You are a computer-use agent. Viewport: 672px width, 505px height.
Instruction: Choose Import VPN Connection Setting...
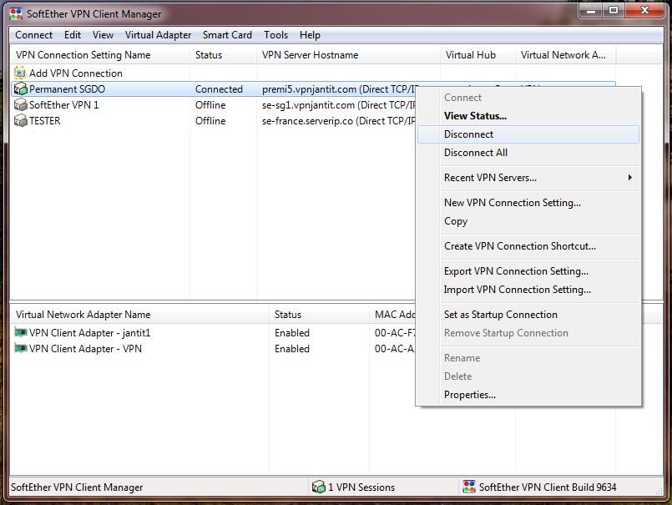click(528, 290)
